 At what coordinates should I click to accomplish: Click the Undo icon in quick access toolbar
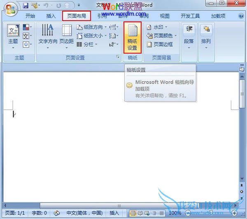coord(46,6)
